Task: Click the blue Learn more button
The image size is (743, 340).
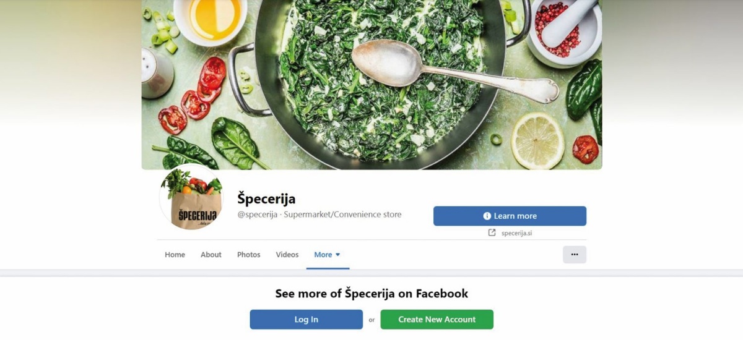Action: [x=510, y=216]
